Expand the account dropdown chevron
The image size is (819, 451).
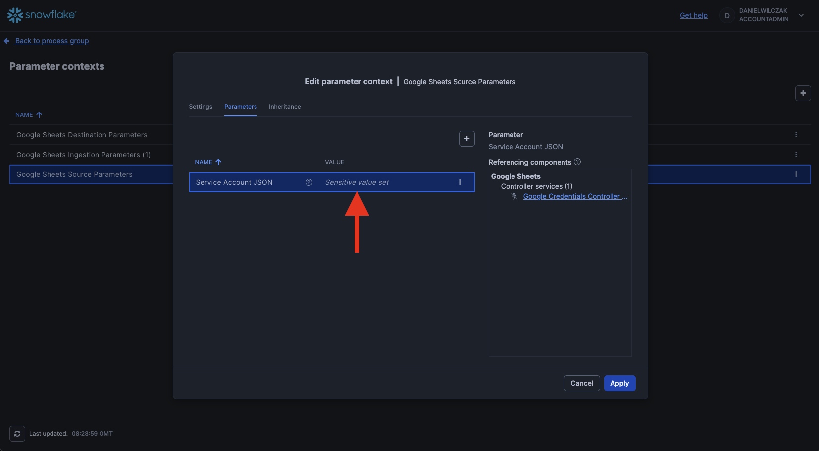click(x=801, y=15)
